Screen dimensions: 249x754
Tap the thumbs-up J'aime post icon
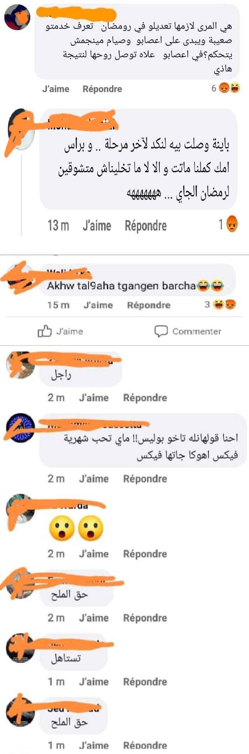pyautogui.click(x=44, y=331)
